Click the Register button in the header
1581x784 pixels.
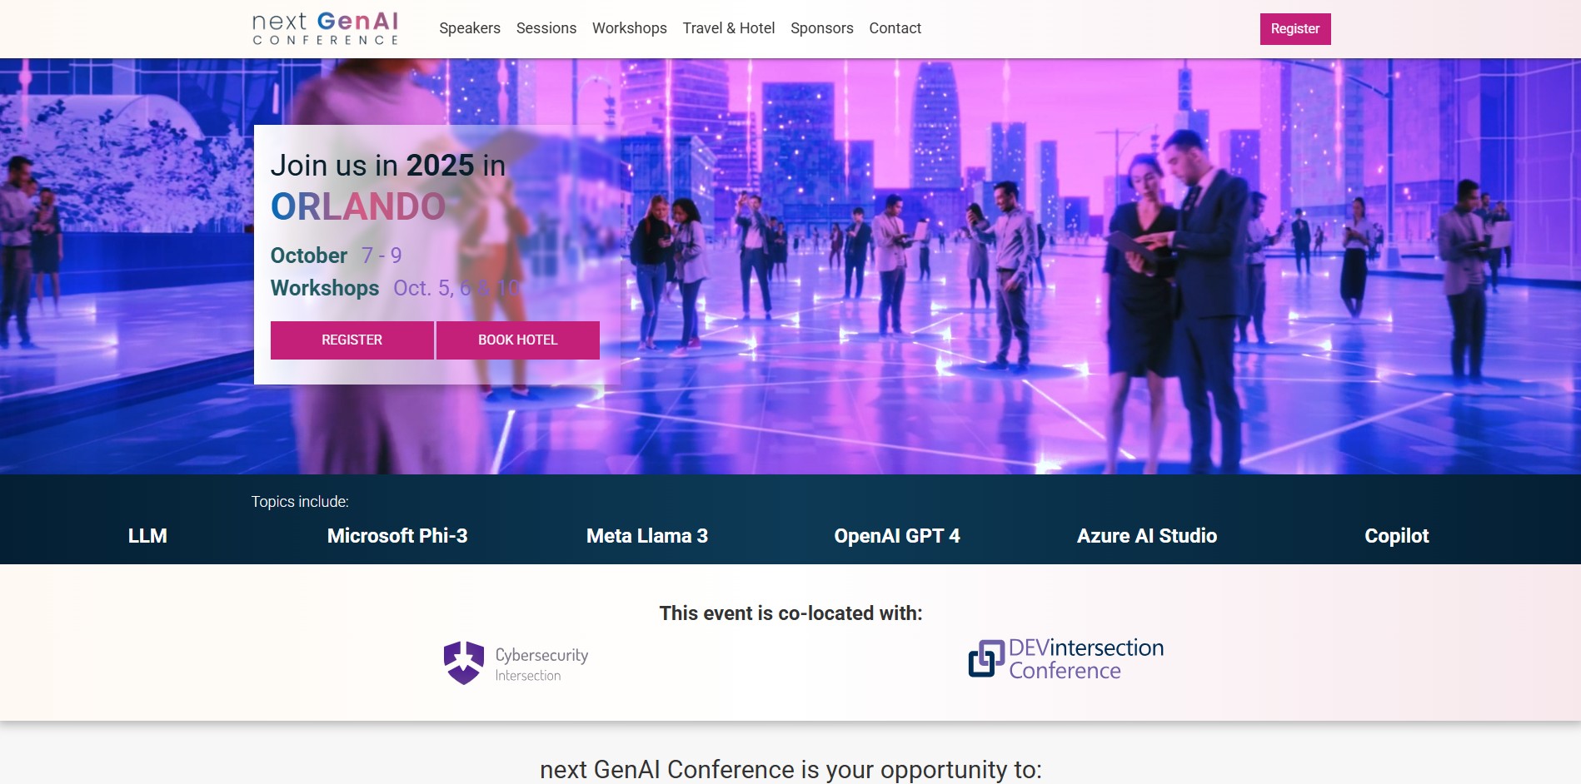(1294, 29)
